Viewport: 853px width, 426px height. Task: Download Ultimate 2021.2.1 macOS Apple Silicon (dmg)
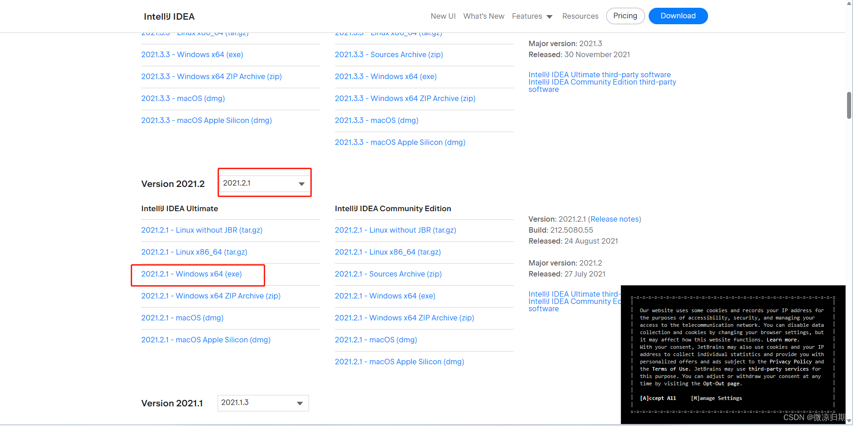point(206,340)
